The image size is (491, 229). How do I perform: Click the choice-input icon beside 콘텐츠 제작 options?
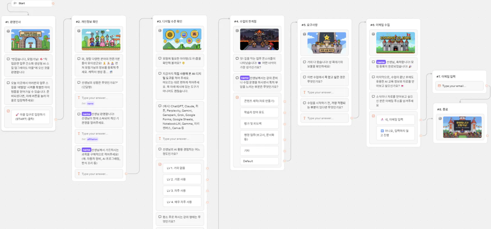[x=237, y=98]
